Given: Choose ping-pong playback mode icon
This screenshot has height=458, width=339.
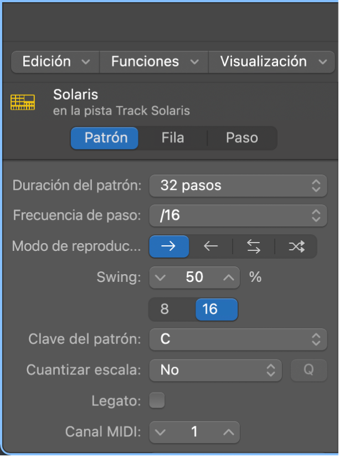Looking at the screenshot, I should (254, 247).
